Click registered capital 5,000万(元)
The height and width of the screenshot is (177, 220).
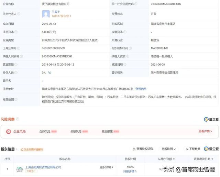49,32
